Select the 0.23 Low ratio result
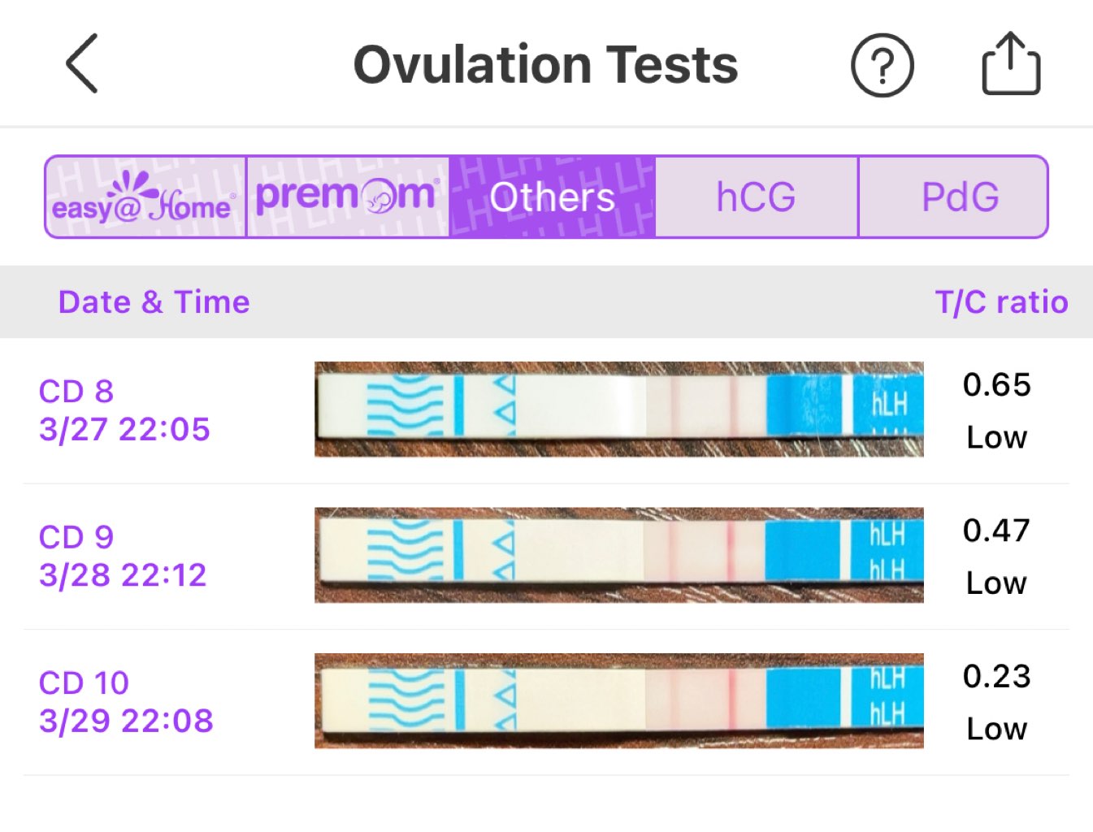Screen dimensions: 1093x832 997,701
